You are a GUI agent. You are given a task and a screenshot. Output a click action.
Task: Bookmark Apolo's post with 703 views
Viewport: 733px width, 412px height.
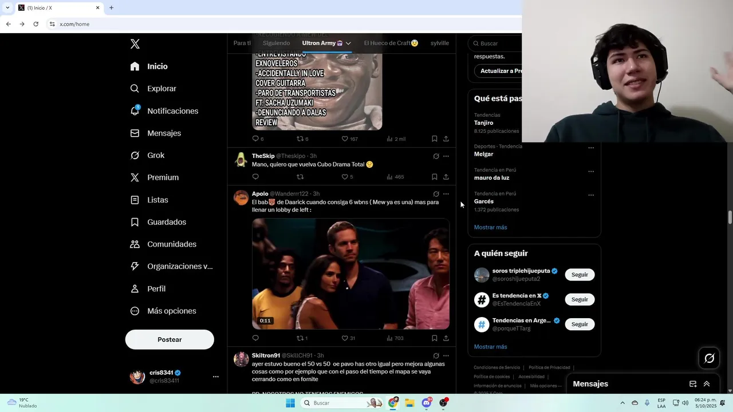(x=435, y=338)
